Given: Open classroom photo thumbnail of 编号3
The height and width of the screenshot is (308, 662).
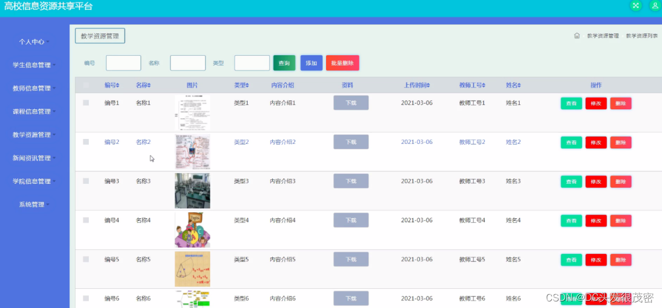Looking at the screenshot, I should point(192,191).
